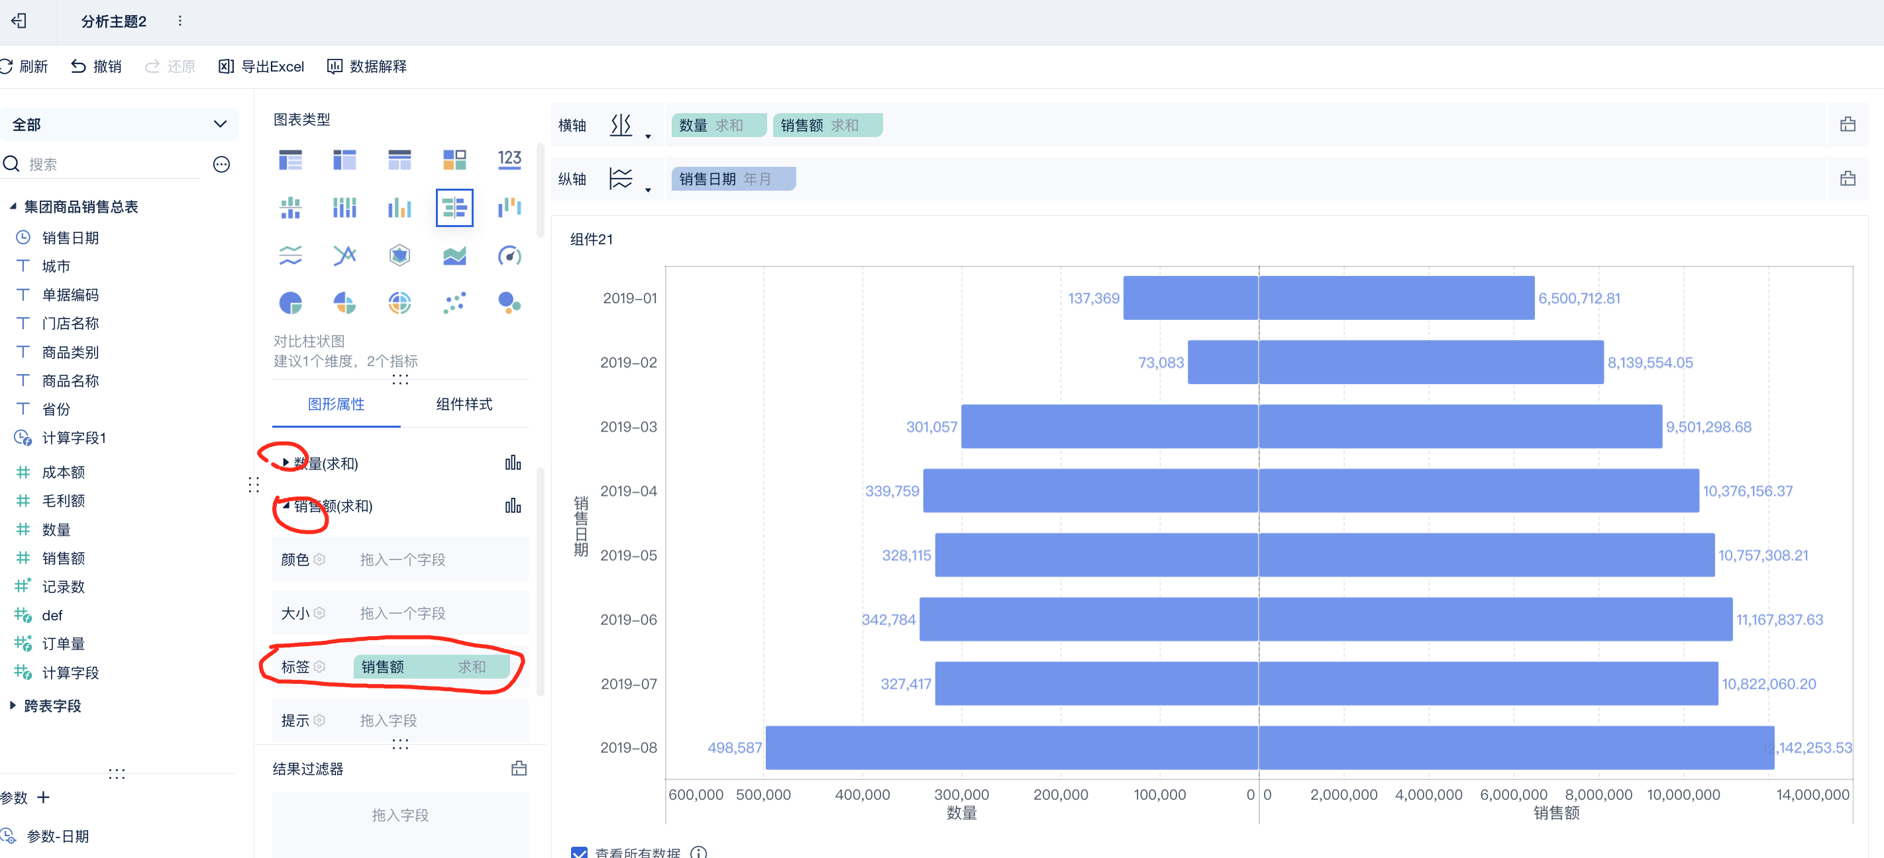
Task: Switch to the 组件样式 tab
Action: [x=464, y=404]
